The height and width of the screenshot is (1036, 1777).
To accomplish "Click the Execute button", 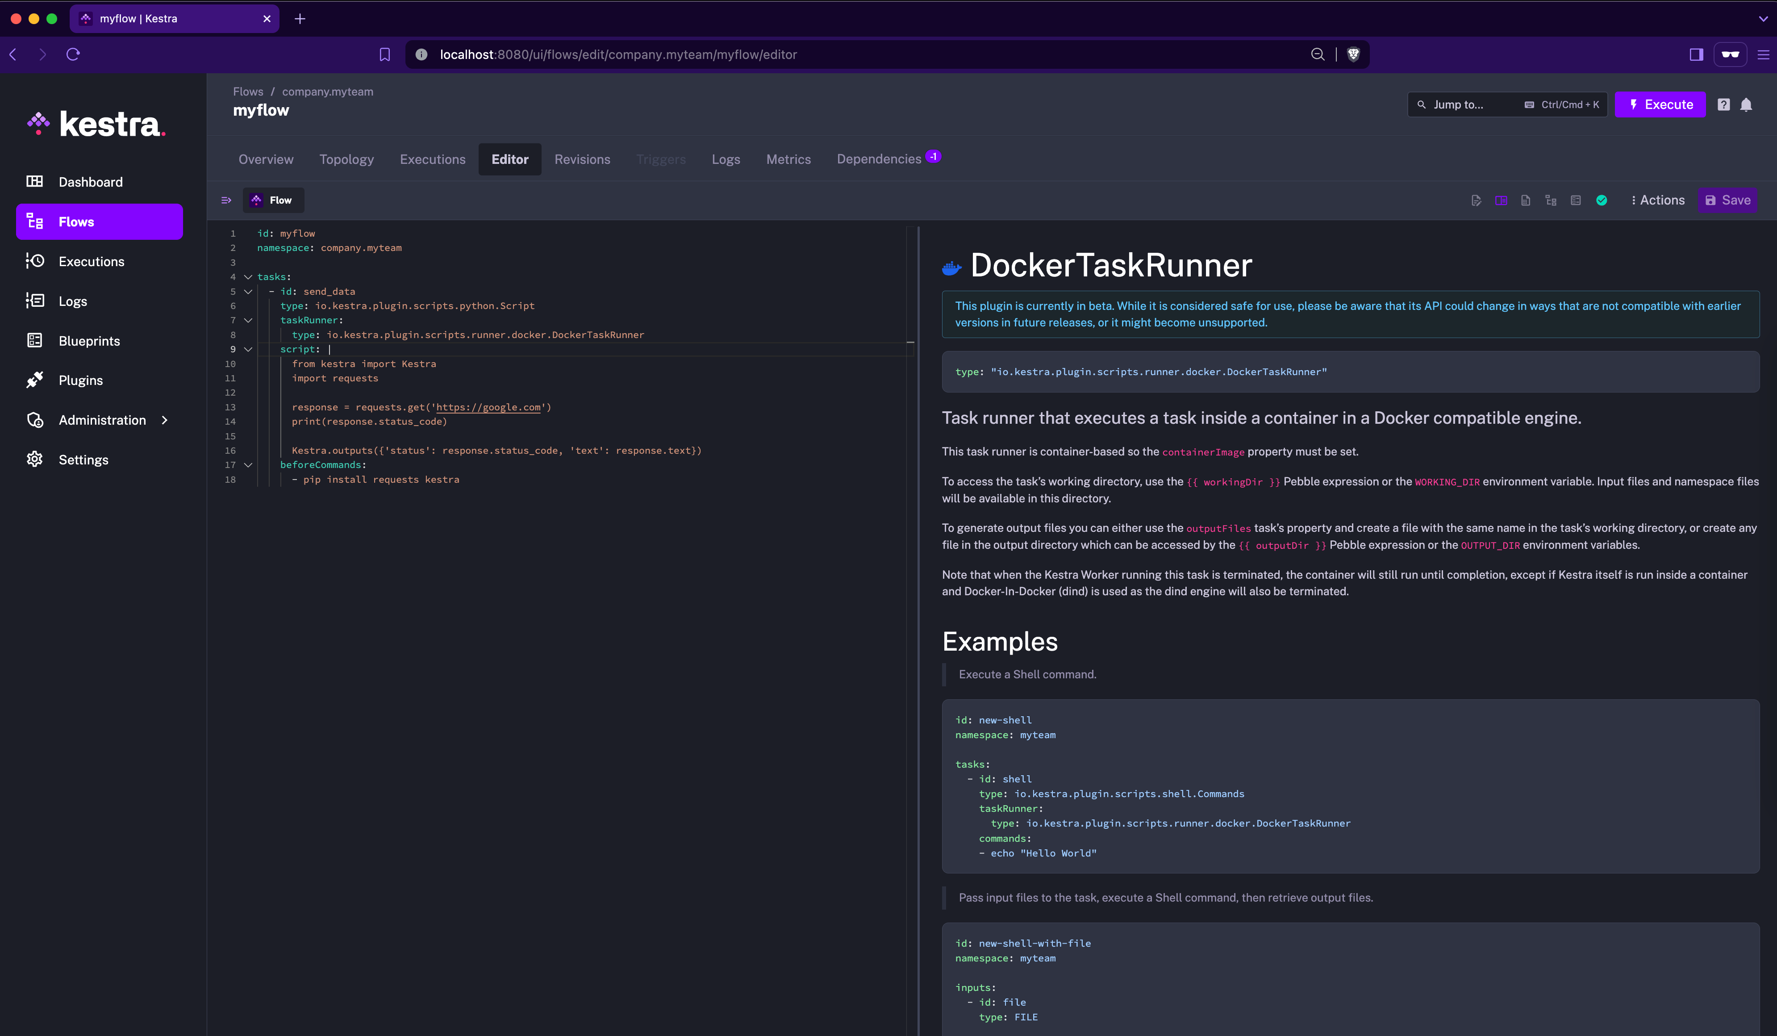I will click(1660, 104).
